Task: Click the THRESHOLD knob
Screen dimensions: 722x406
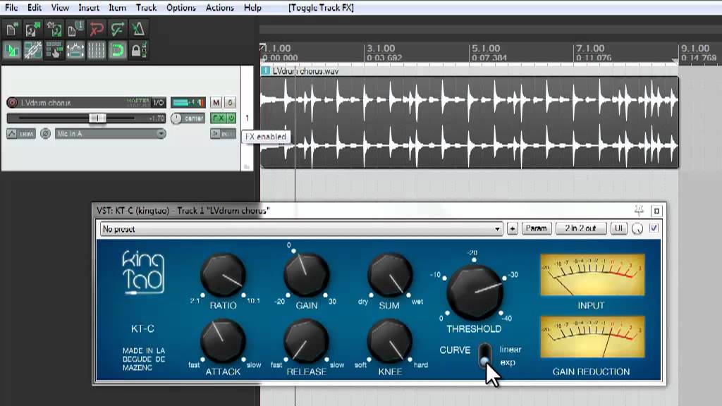Action: pyautogui.click(x=475, y=293)
